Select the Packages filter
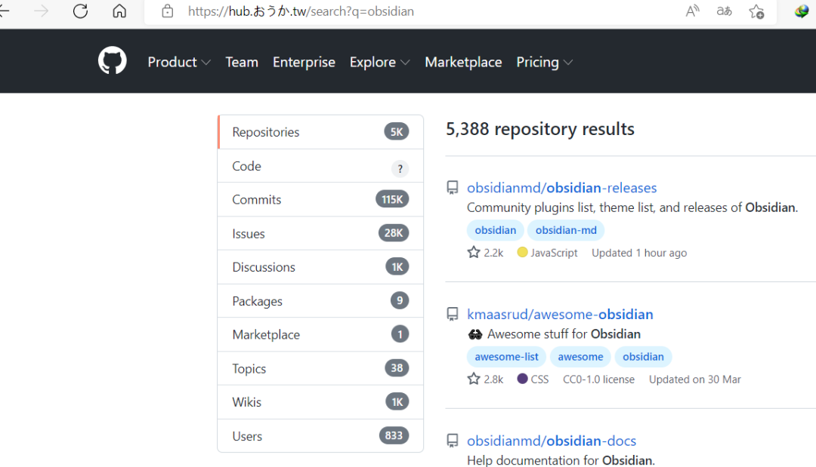This screenshot has height=467, width=816. [x=320, y=301]
